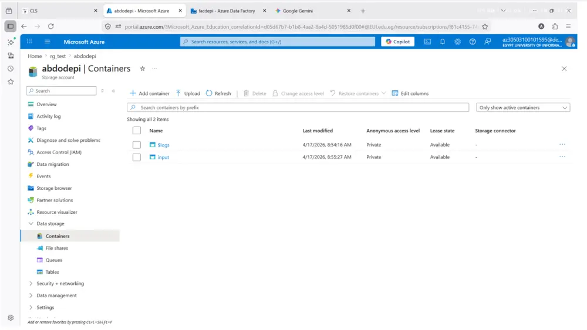The image size is (587, 330).
Task: Click the Upload button
Action: pos(188,93)
